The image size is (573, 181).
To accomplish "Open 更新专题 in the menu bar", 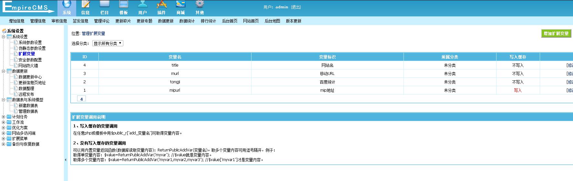I will pyautogui.click(x=145, y=21).
